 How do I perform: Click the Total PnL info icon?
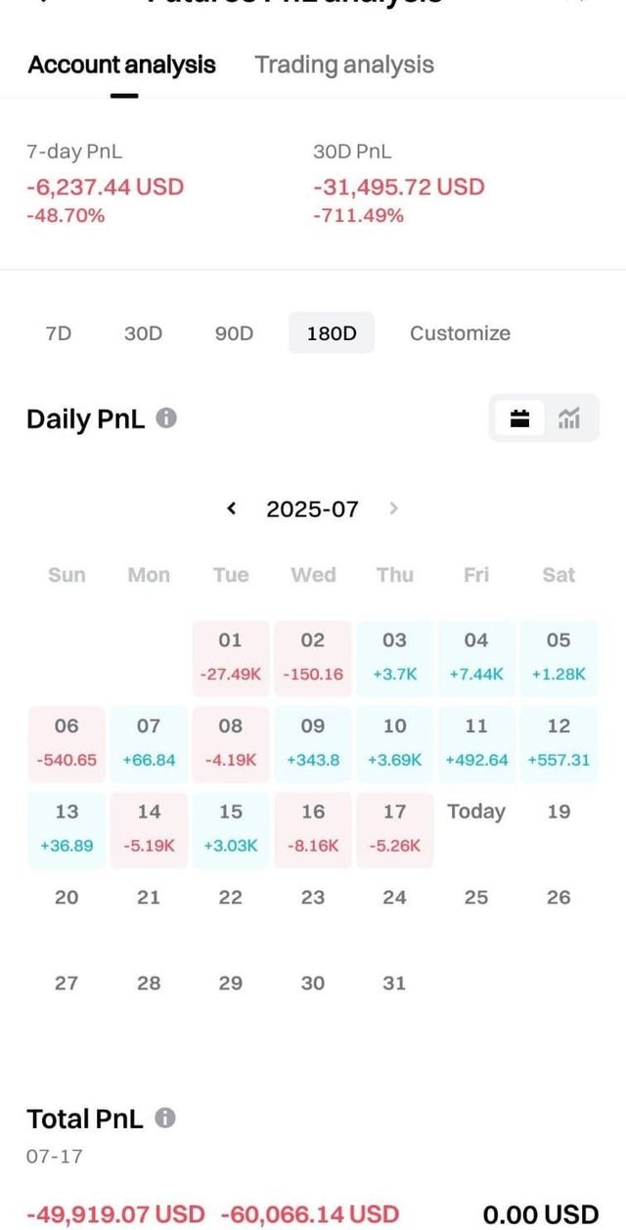click(x=165, y=1118)
